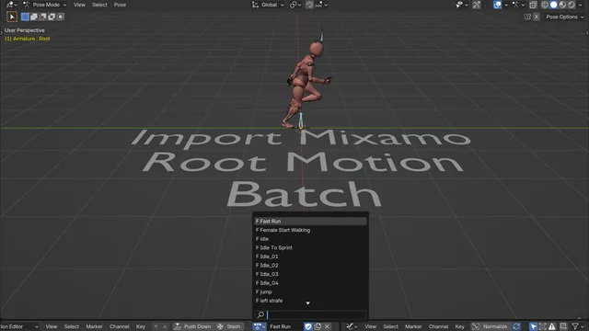The width and height of the screenshot is (589, 331).
Task: Click the Push Down button
Action: pyautogui.click(x=192, y=326)
